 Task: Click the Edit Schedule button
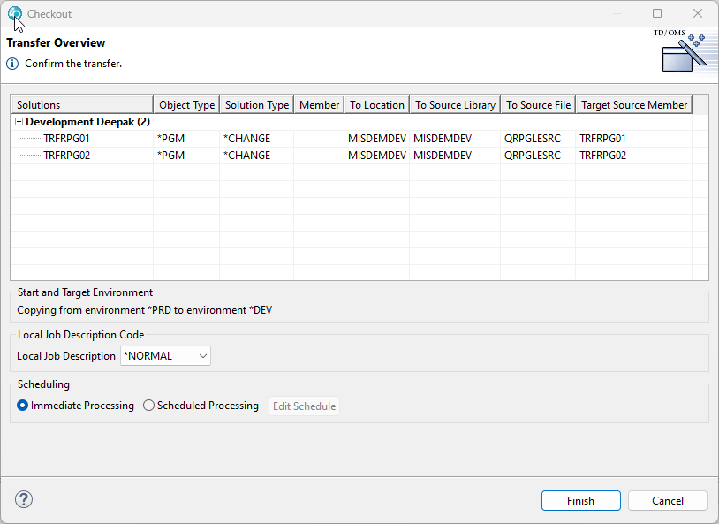click(304, 406)
